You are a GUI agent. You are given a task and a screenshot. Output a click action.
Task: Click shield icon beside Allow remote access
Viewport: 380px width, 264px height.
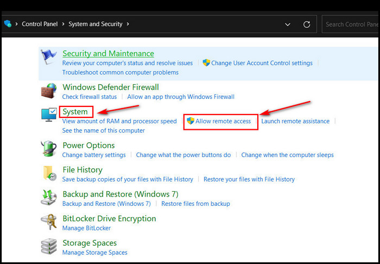(191, 121)
